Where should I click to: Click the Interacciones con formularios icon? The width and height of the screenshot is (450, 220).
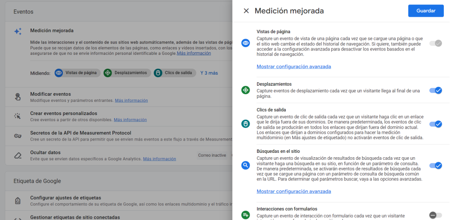tap(246, 215)
